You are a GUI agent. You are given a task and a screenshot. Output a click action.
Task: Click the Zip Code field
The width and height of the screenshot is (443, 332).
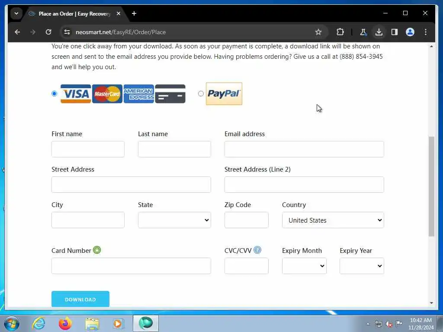tap(246, 220)
